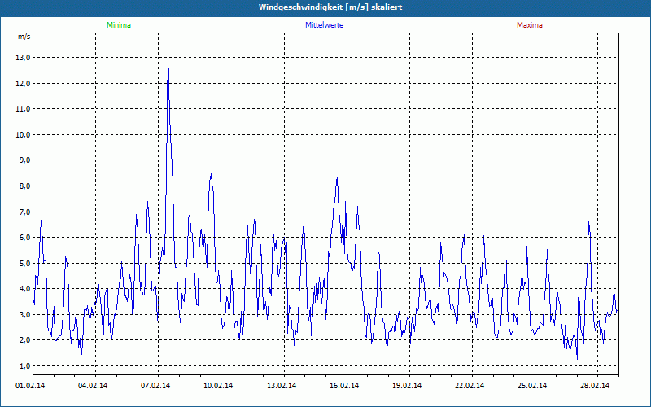The width and height of the screenshot is (651, 407).
Task: Click the m/s unit label
Action: 24,37
